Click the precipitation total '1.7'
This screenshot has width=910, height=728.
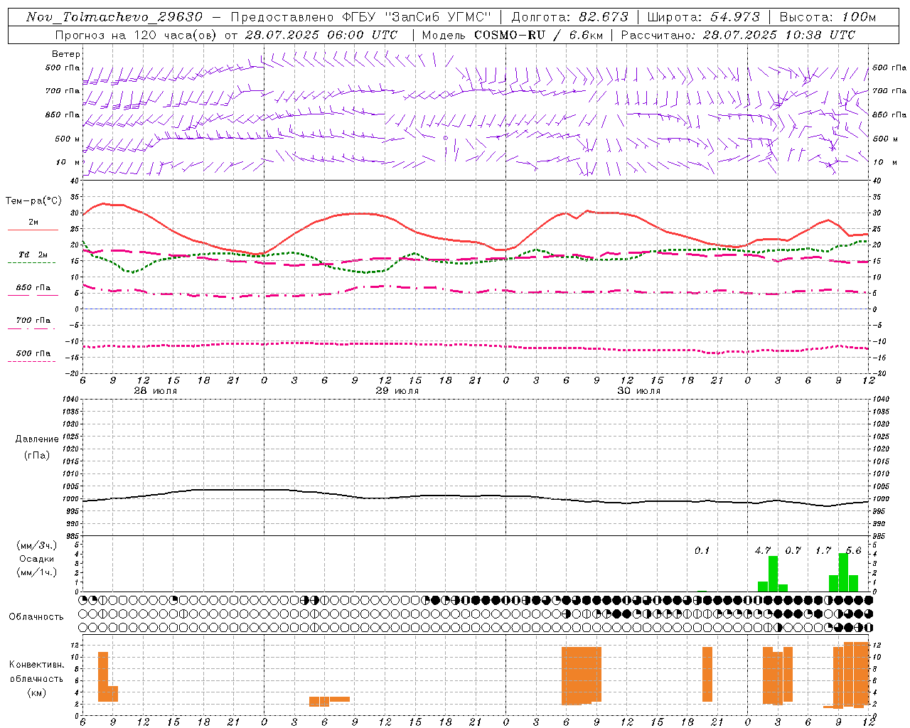tap(823, 550)
